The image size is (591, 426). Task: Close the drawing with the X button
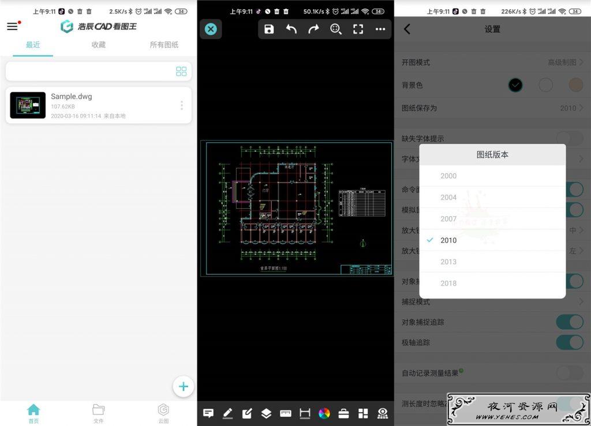click(211, 29)
